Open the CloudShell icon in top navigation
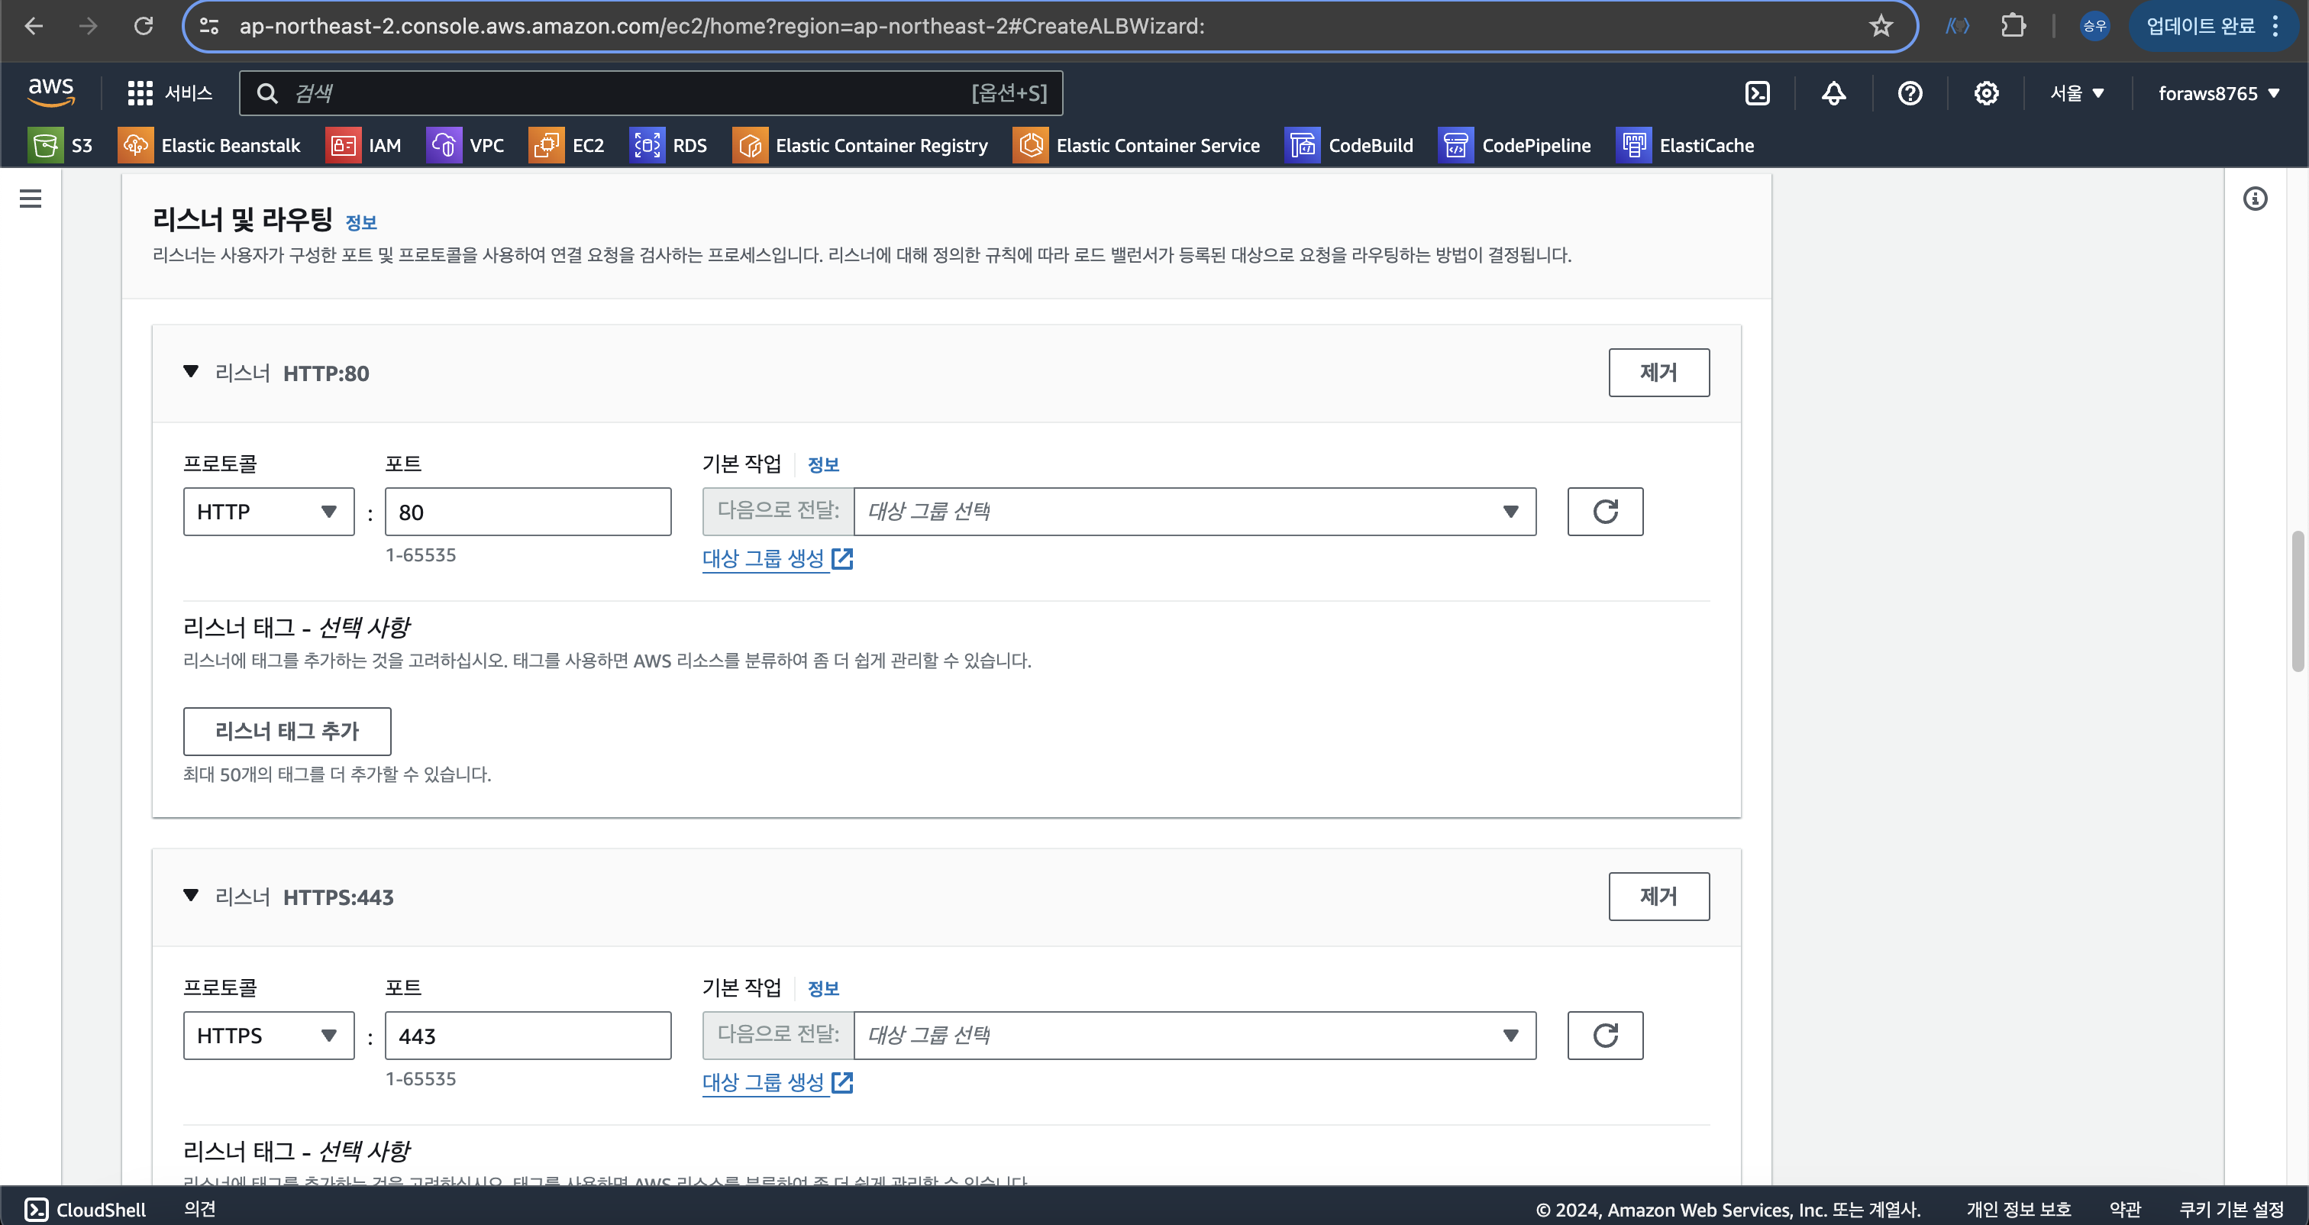Viewport: 2309px width, 1225px height. (1757, 93)
